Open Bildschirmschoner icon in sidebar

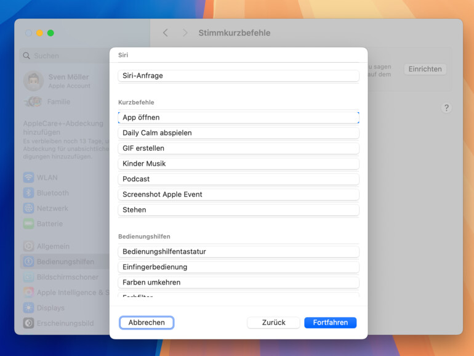28,277
